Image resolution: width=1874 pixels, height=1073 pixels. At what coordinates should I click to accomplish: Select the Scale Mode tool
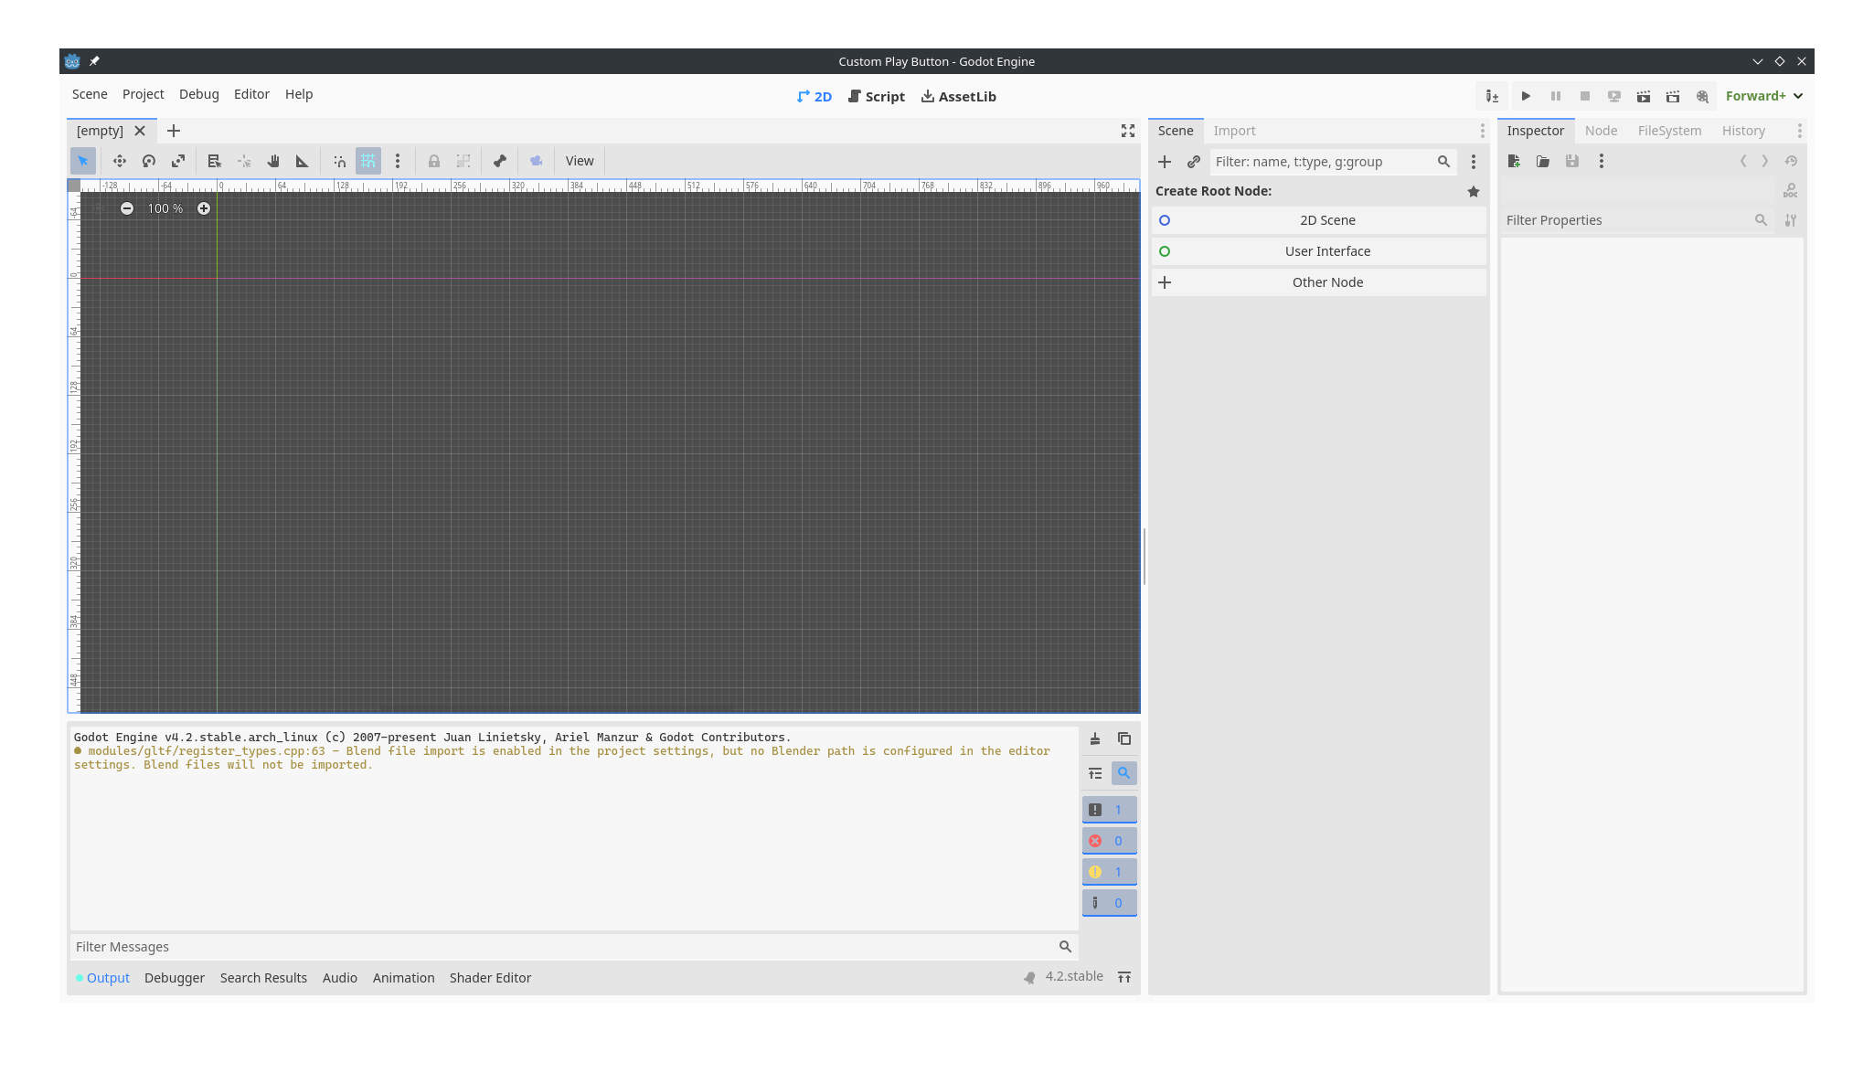pyautogui.click(x=178, y=161)
